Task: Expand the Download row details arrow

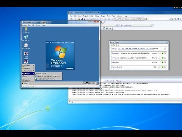Action: click(165, 53)
